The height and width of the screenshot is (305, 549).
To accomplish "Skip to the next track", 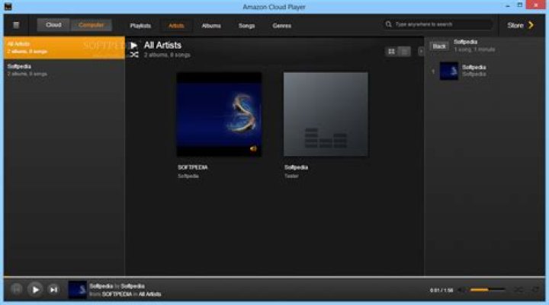I will point(53,290).
